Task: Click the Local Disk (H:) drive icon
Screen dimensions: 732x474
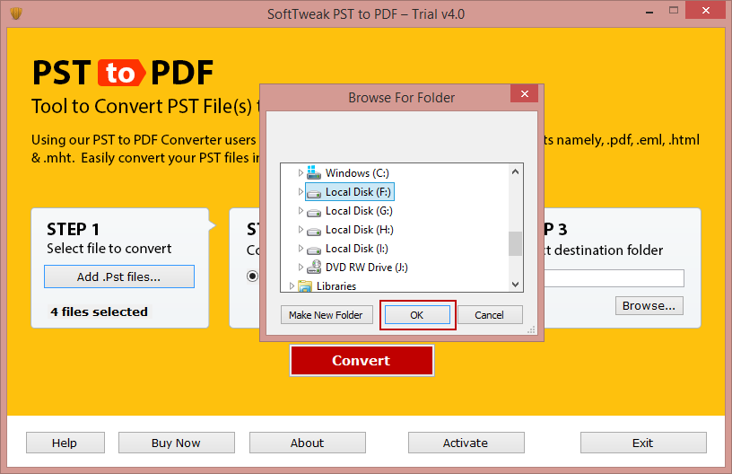Action: click(x=313, y=230)
